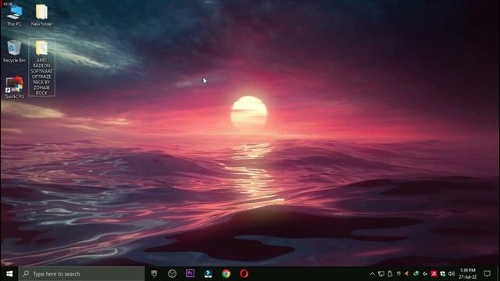Launch Adobe Premiere Pro from taskbar
500x281 pixels.
coord(190,274)
